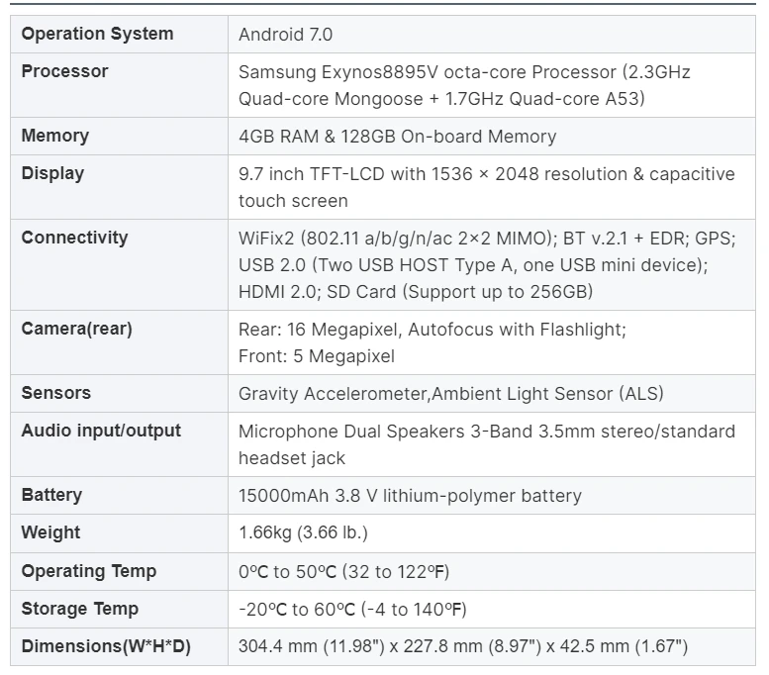Viewport: 769px width, 675px height.
Task: Select the Android 7.0 value cell
Action: [x=286, y=35]
